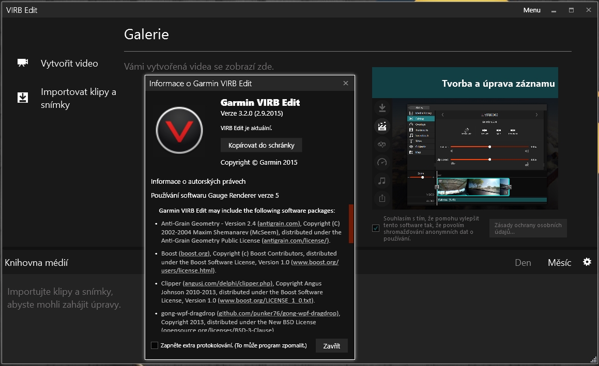Open Vytvořit video

(x=69, y=63)
